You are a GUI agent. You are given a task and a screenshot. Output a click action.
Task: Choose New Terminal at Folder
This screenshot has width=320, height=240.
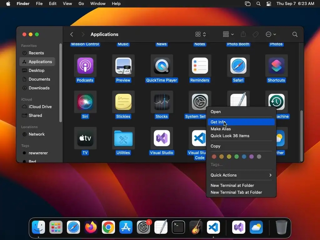pos(241,186)
